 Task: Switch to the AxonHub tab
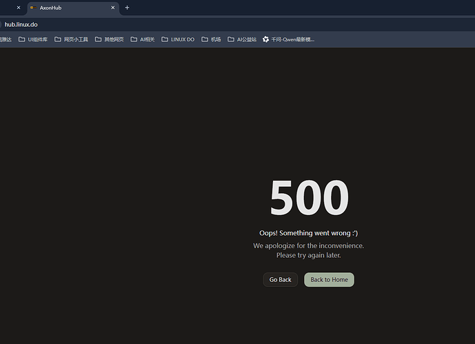point(72,8)
